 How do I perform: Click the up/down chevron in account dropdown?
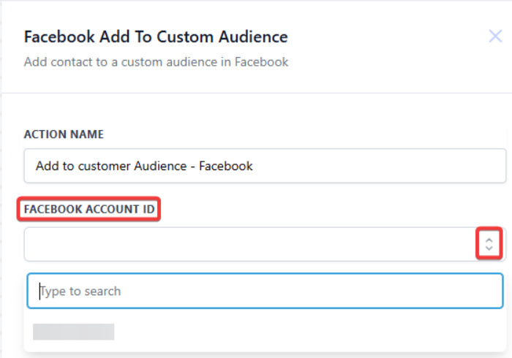[489, 244]
